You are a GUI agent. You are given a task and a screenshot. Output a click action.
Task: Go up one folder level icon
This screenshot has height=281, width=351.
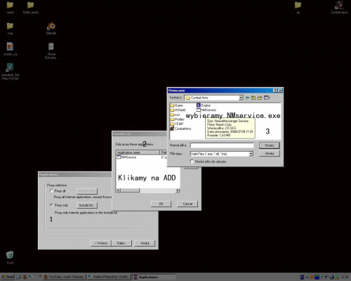[x=253, y=98]
